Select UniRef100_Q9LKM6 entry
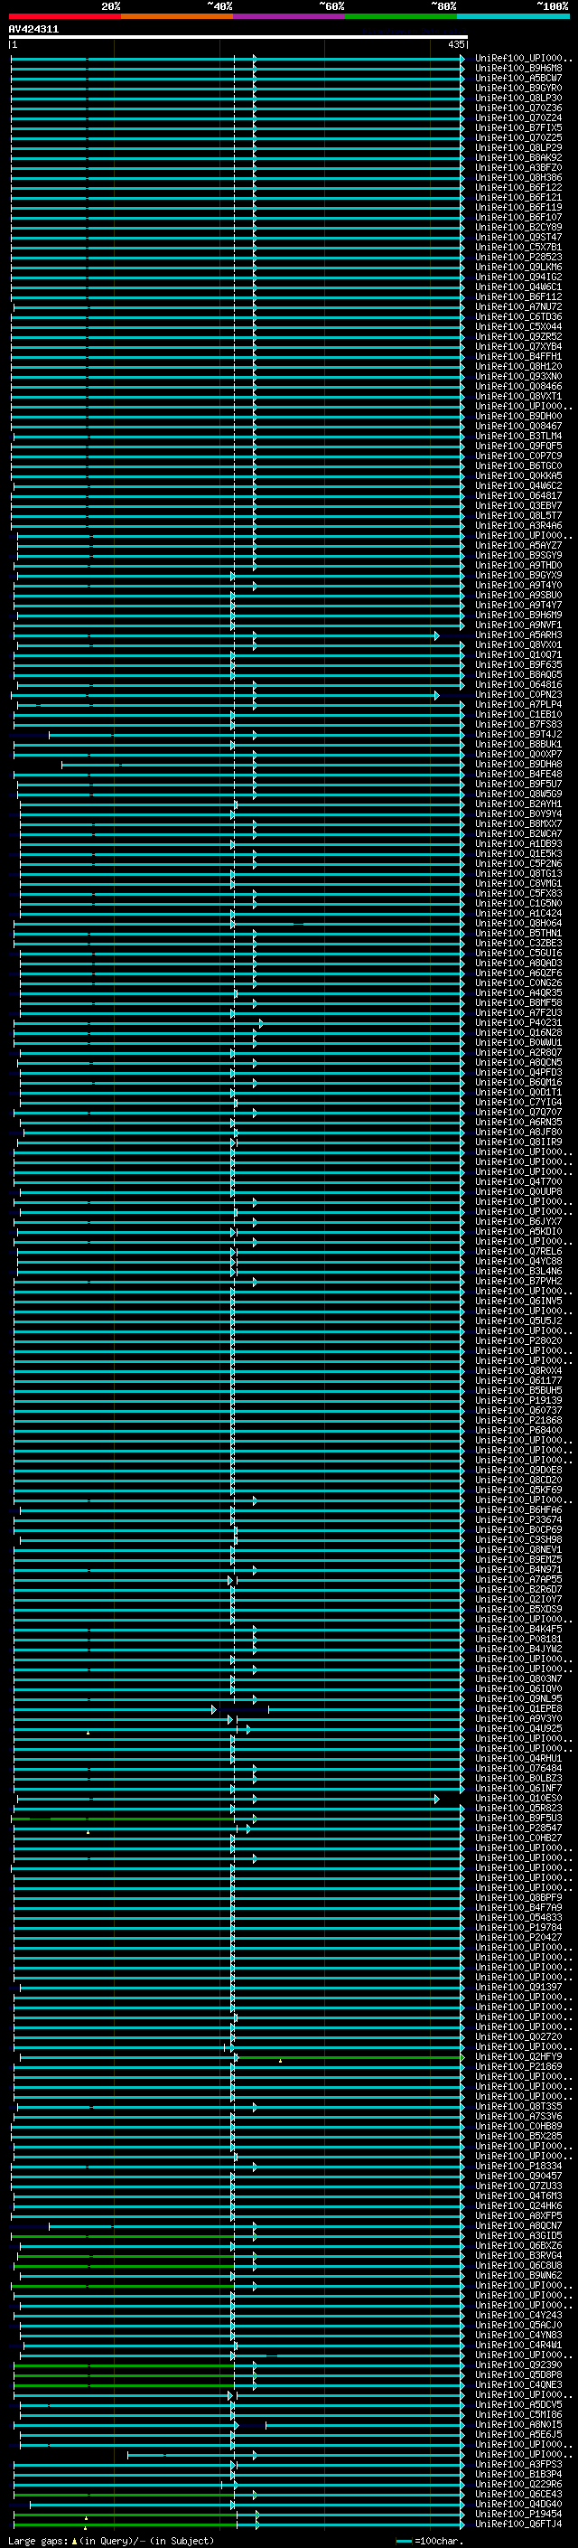Screen dimensions: 578x2548 click(x=518, y=267)
